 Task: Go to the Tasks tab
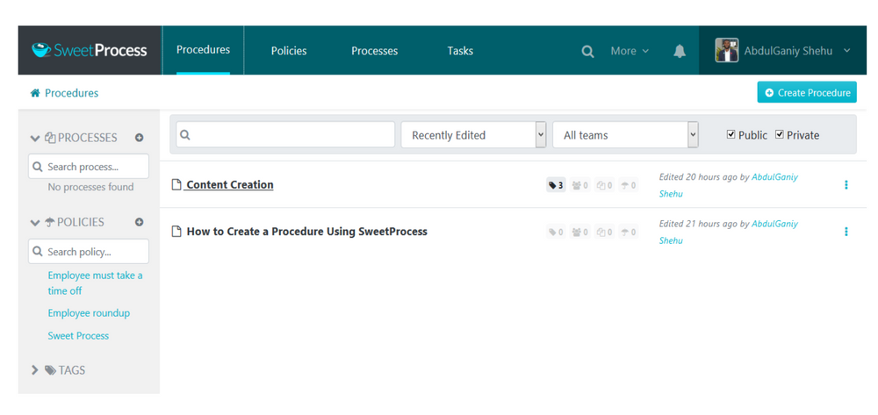pyautogui.click(x=460, y=51)
